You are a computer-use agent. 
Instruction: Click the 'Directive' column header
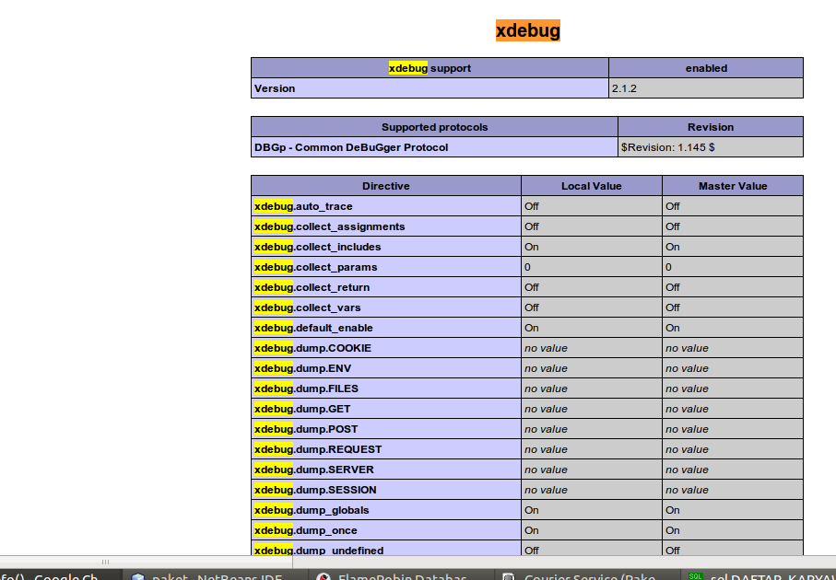[x=386, y=186]
